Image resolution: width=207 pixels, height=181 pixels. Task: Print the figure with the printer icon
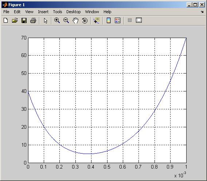coord(33,20)
